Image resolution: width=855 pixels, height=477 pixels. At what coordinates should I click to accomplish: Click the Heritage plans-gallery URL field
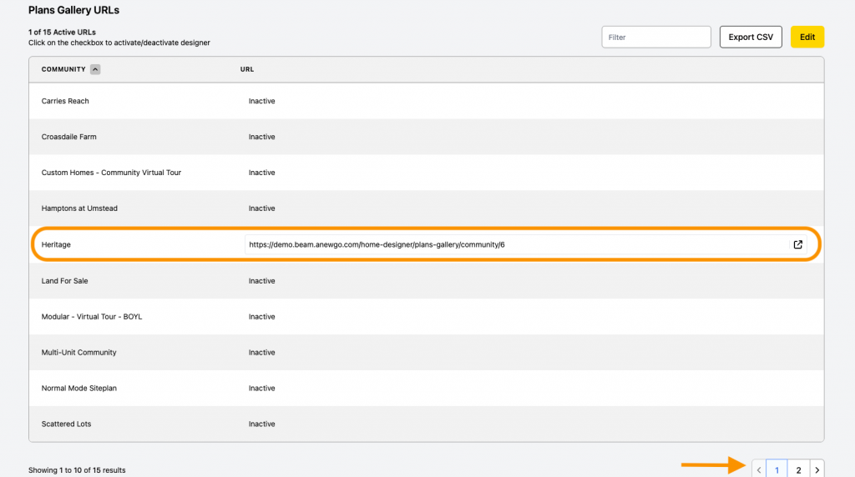[x=516, y=244]
